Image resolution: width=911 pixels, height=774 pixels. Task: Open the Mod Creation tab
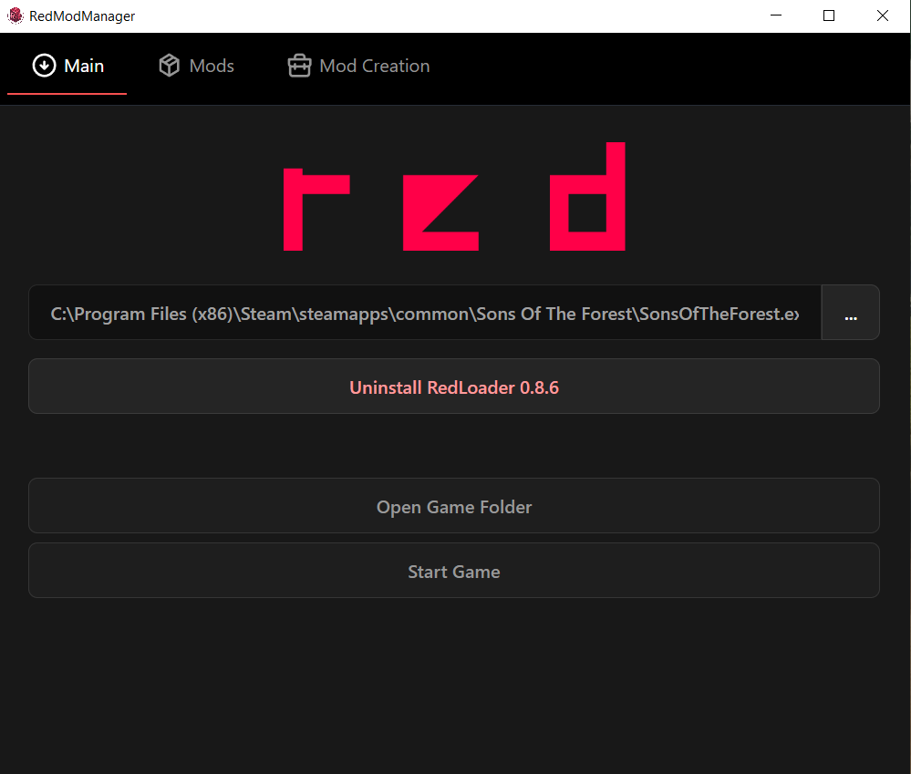(358, 66)
